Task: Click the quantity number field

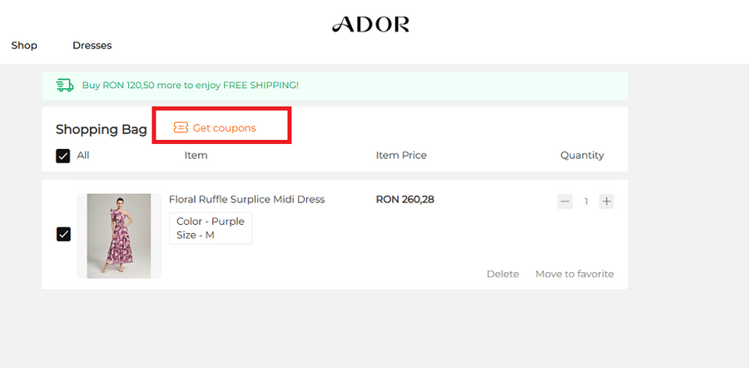Action: (x=586, y=201)
